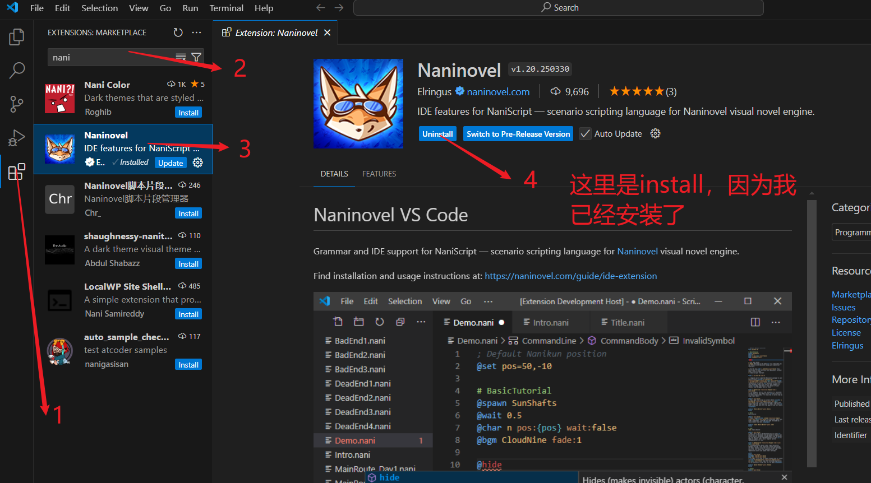Image resolution: width=871 pixels, height=483 pixels.
Task: Select the shaughnessy-nanit extension entry
Action: click(x=123, y=250)
